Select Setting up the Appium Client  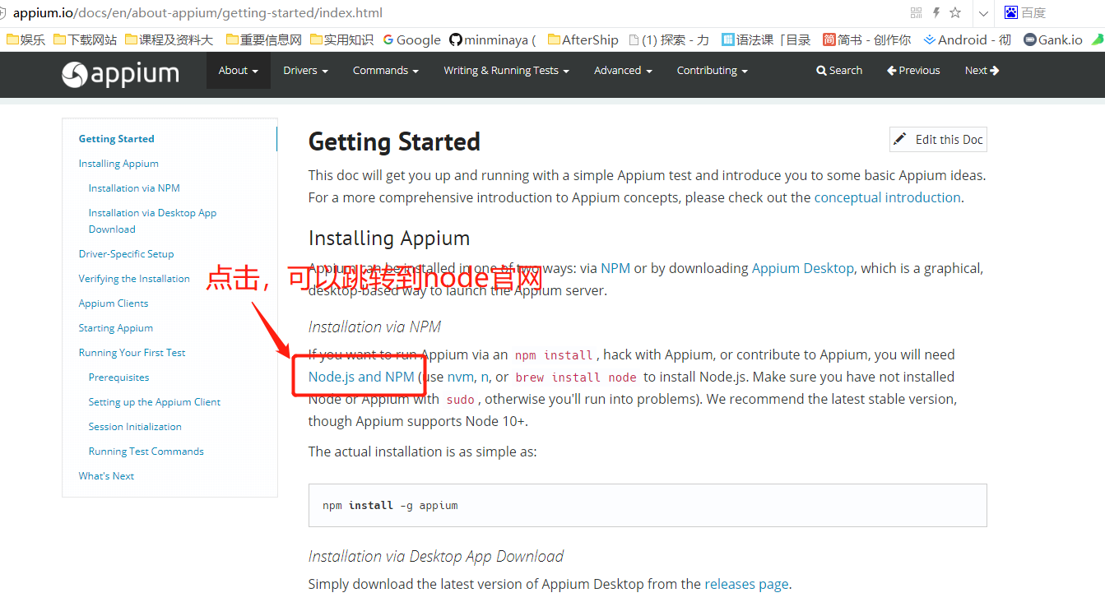(155, 402)
